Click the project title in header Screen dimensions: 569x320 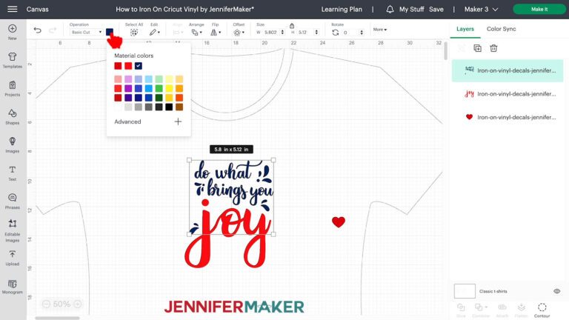184,9
